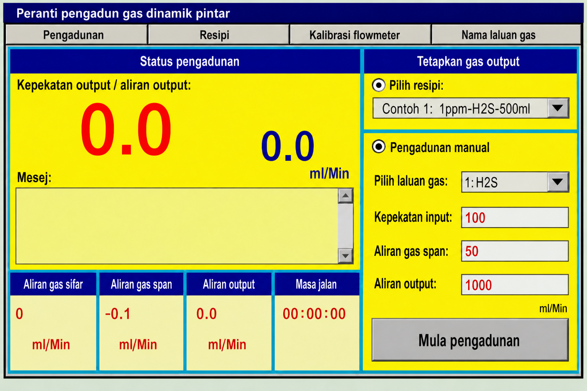The height and width of the screenshot is (391, 587).
Task: Open the Pengadunan tab
Action: tap(76, 35)
